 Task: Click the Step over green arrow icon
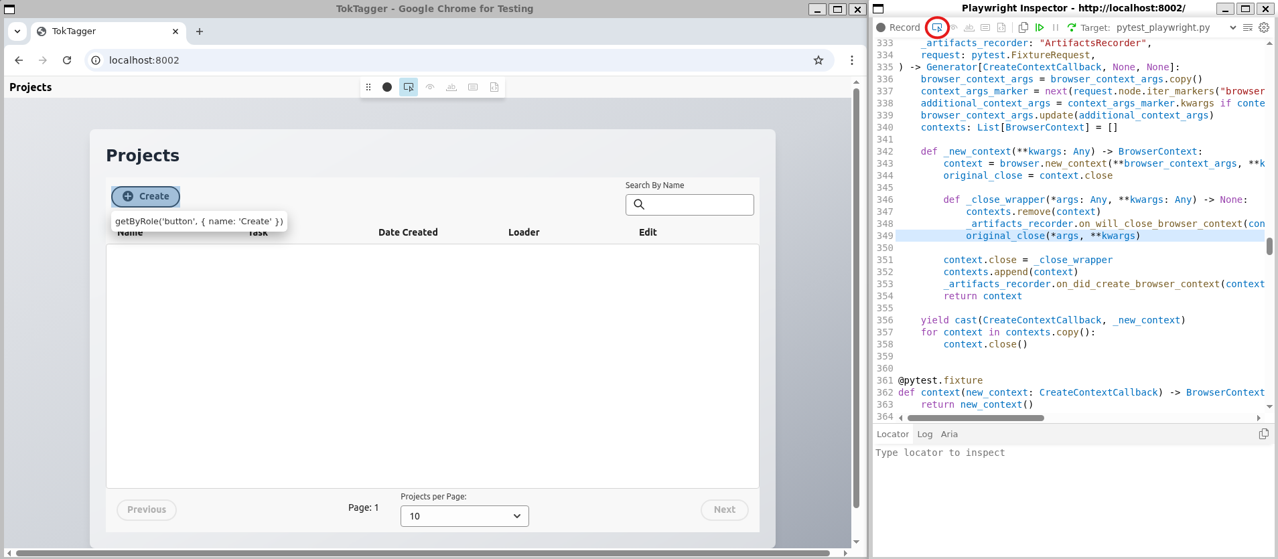(1072, 27)
